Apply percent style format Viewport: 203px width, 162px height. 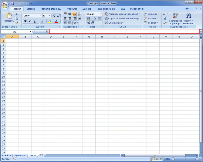(x=95, y=18)
